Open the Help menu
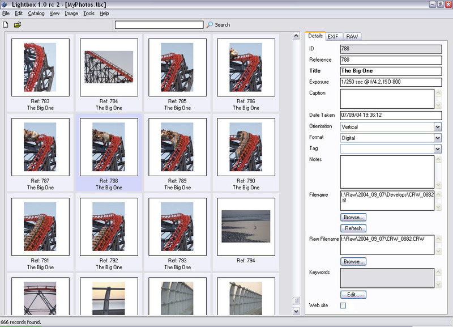 (x=104, y=13)
